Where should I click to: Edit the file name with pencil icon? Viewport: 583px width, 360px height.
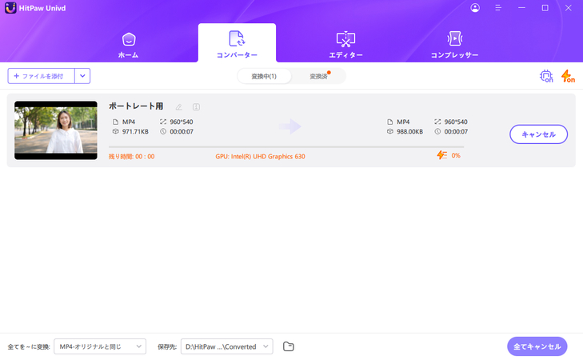coord(179,106)
